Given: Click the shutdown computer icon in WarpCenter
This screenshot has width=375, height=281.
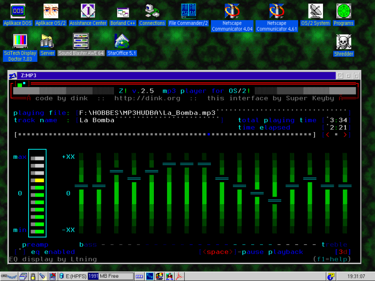Looking at the screenshot, I should pyautogui.click(x=52, y=276).
